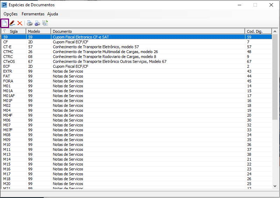Click the red X delete icon
Screen dimensions: 280x198
coord(20,23)
